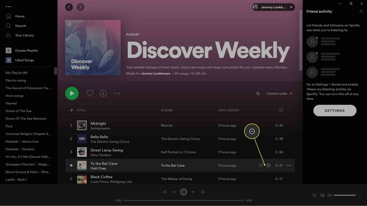This screenshot has width=367, height=206.
Task: Download the playlist for offline
Action: (x=103, y=93)
